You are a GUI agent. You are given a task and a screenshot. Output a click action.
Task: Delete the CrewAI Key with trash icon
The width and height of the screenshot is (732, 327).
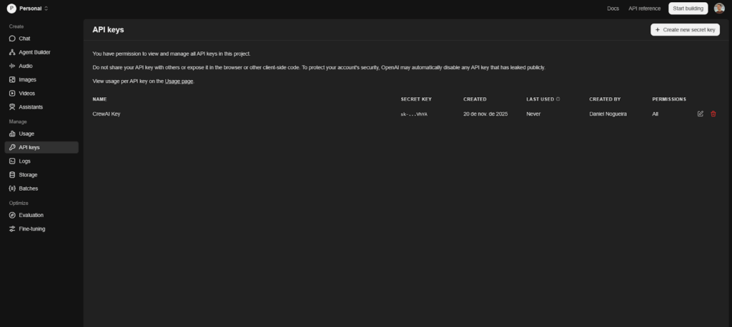tap(713, 114)
